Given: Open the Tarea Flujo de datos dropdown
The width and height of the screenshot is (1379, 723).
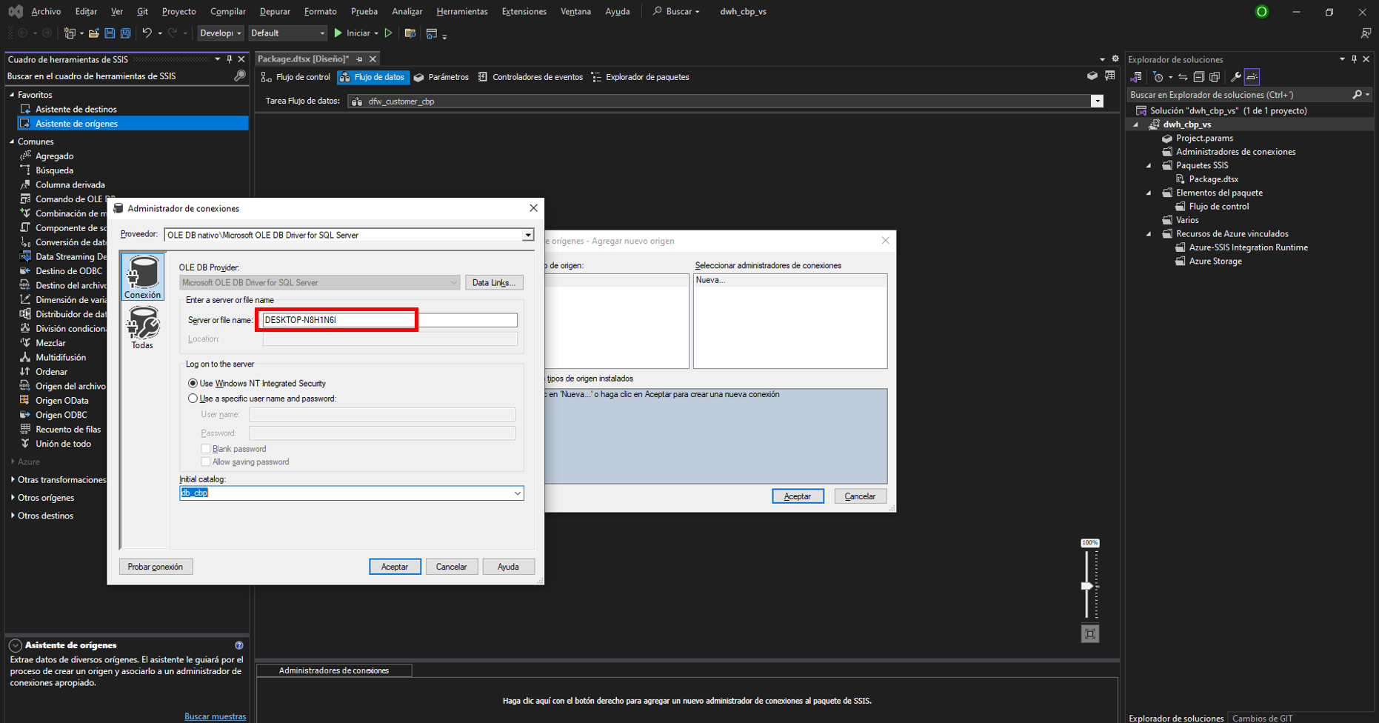Looking at the screenshot, I should pyautogui.click(x=1097, y=101).
